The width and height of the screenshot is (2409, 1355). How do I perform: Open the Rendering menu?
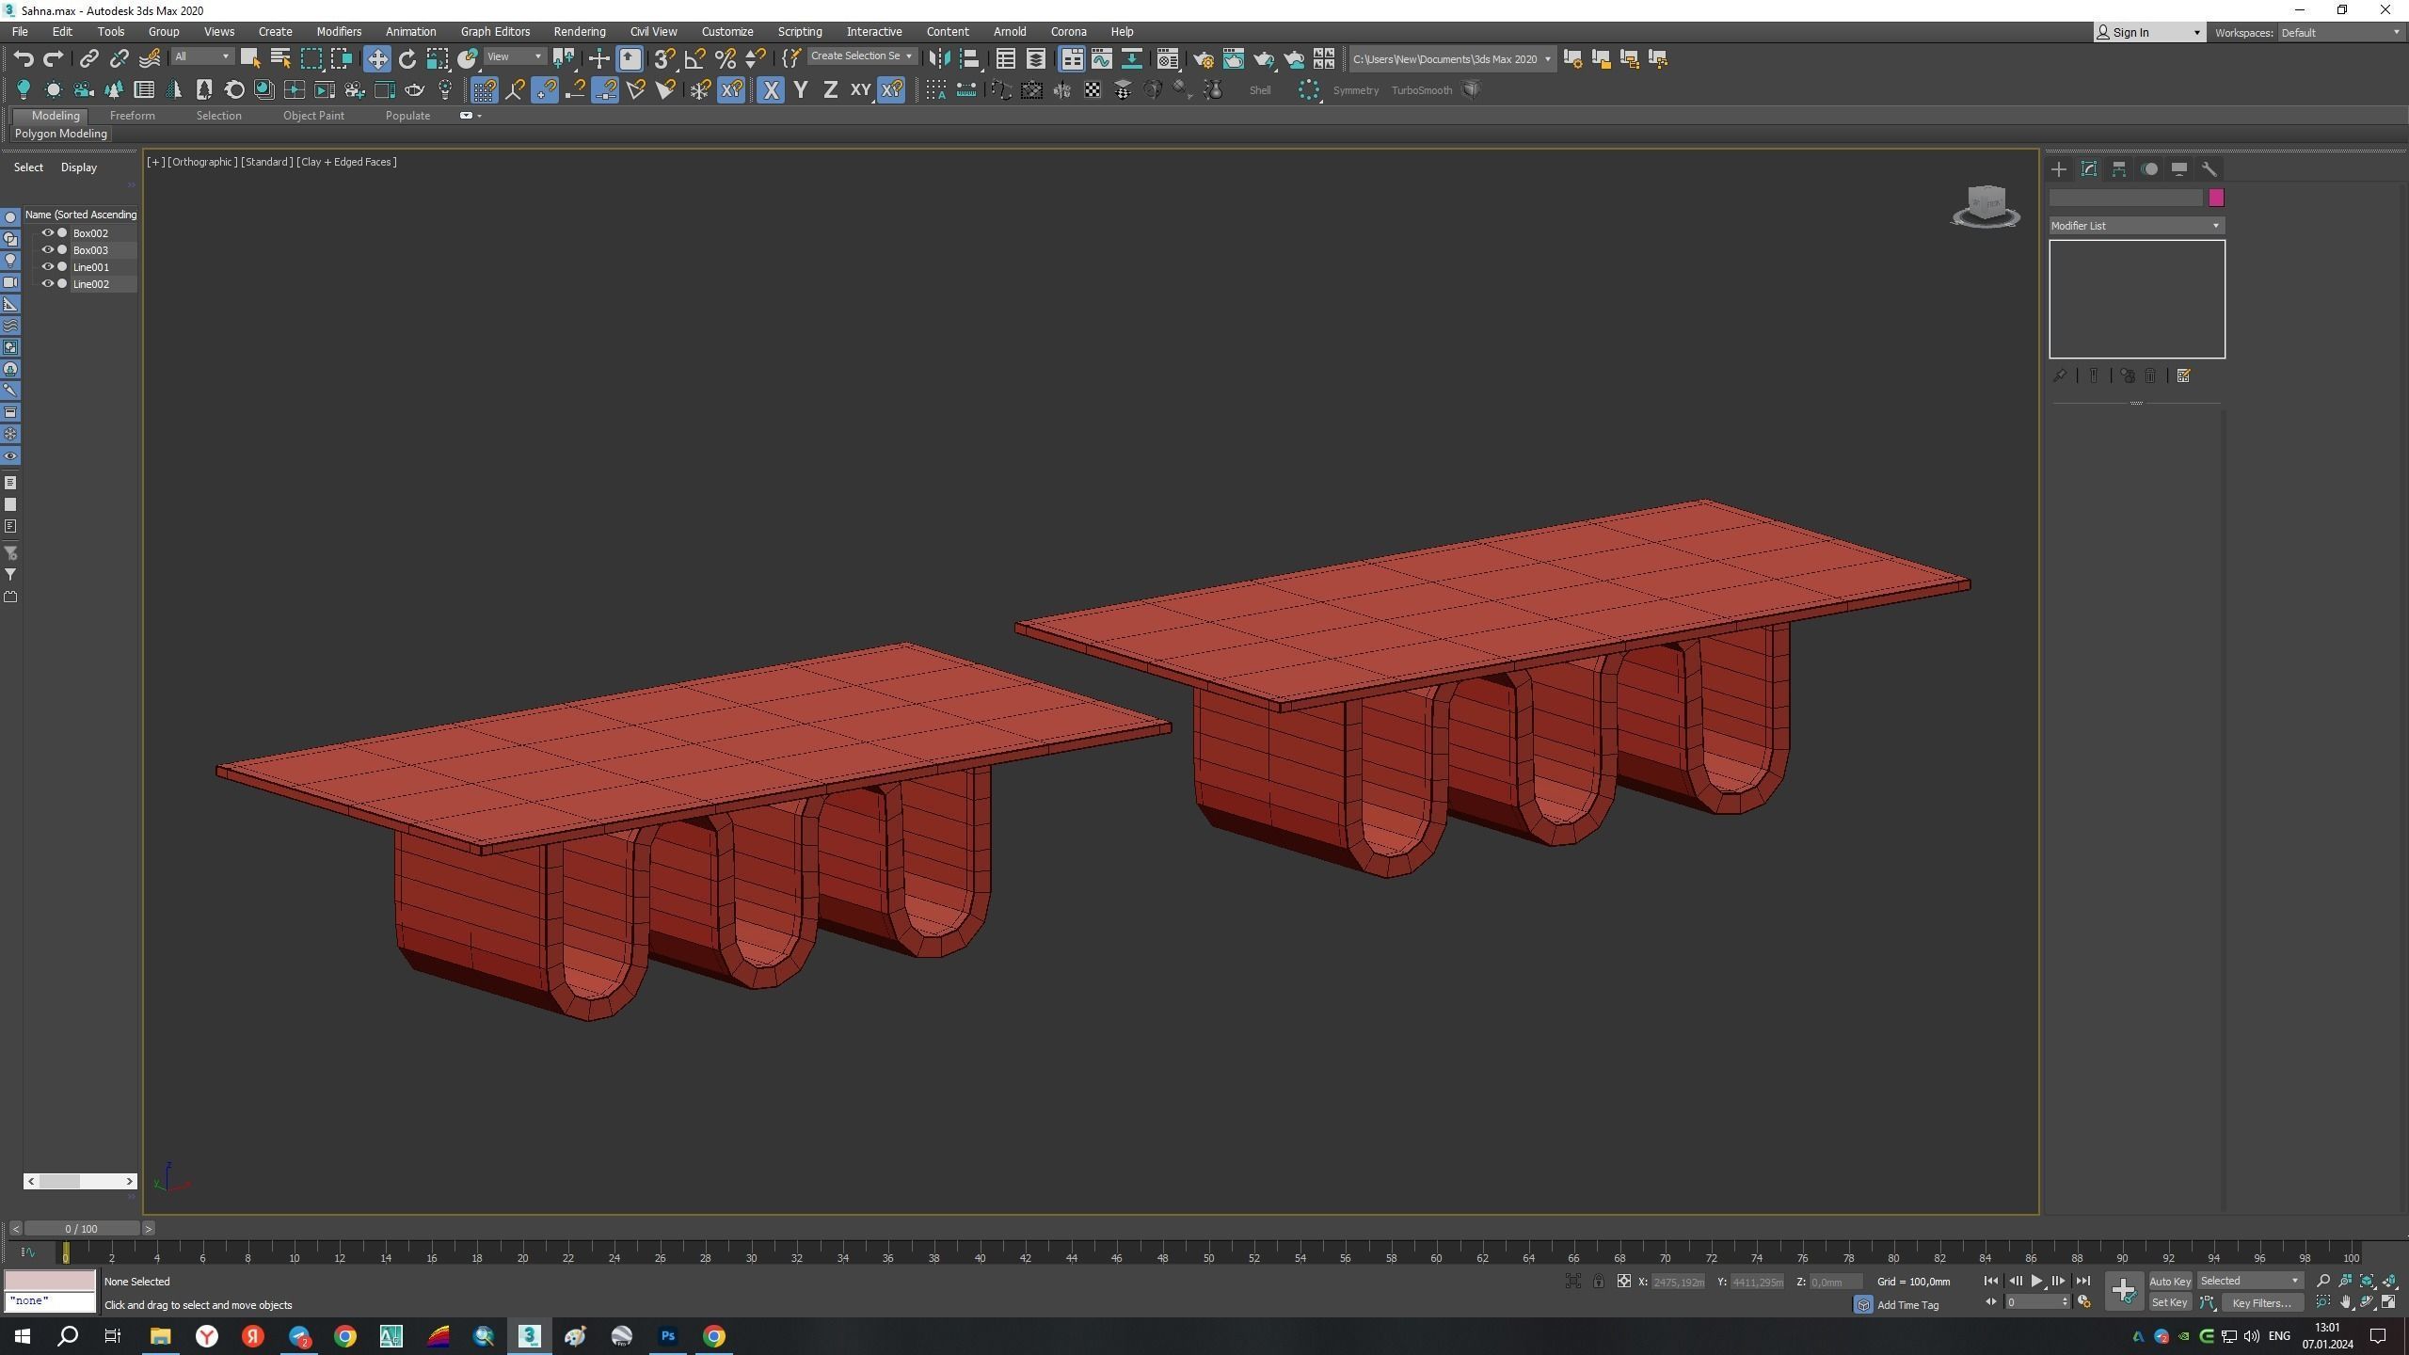[x=580, y=32]
